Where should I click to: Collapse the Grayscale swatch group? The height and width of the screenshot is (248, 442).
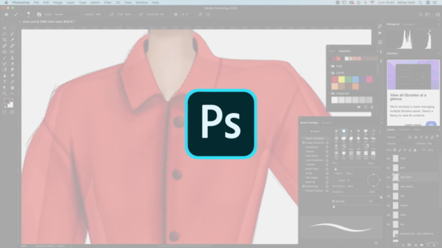[329, 94]
